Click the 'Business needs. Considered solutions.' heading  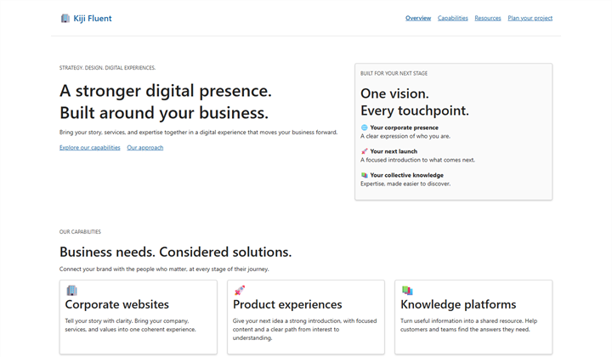[x=176, y=252]
